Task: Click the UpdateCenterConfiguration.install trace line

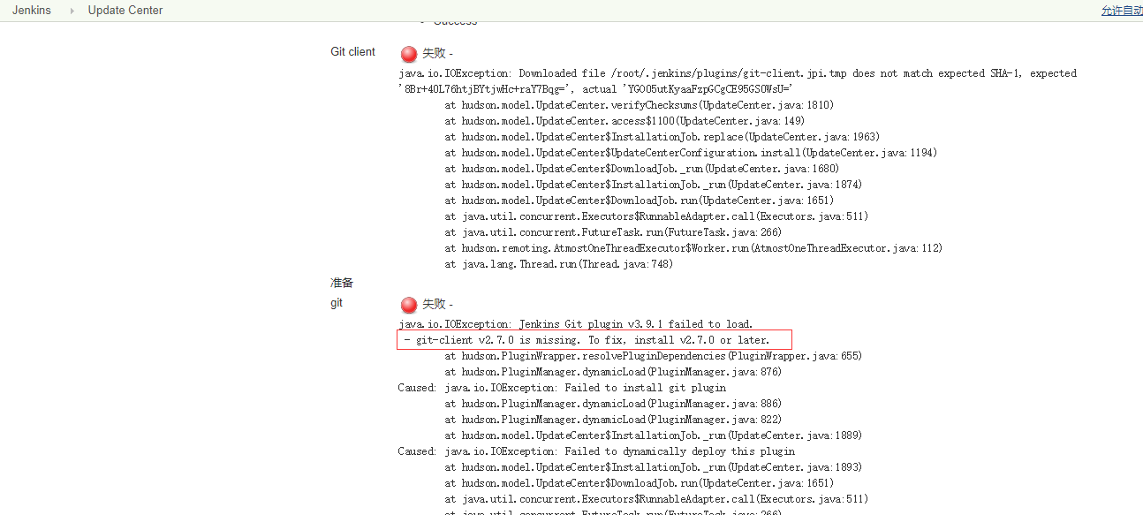Action: pos(692,153)
